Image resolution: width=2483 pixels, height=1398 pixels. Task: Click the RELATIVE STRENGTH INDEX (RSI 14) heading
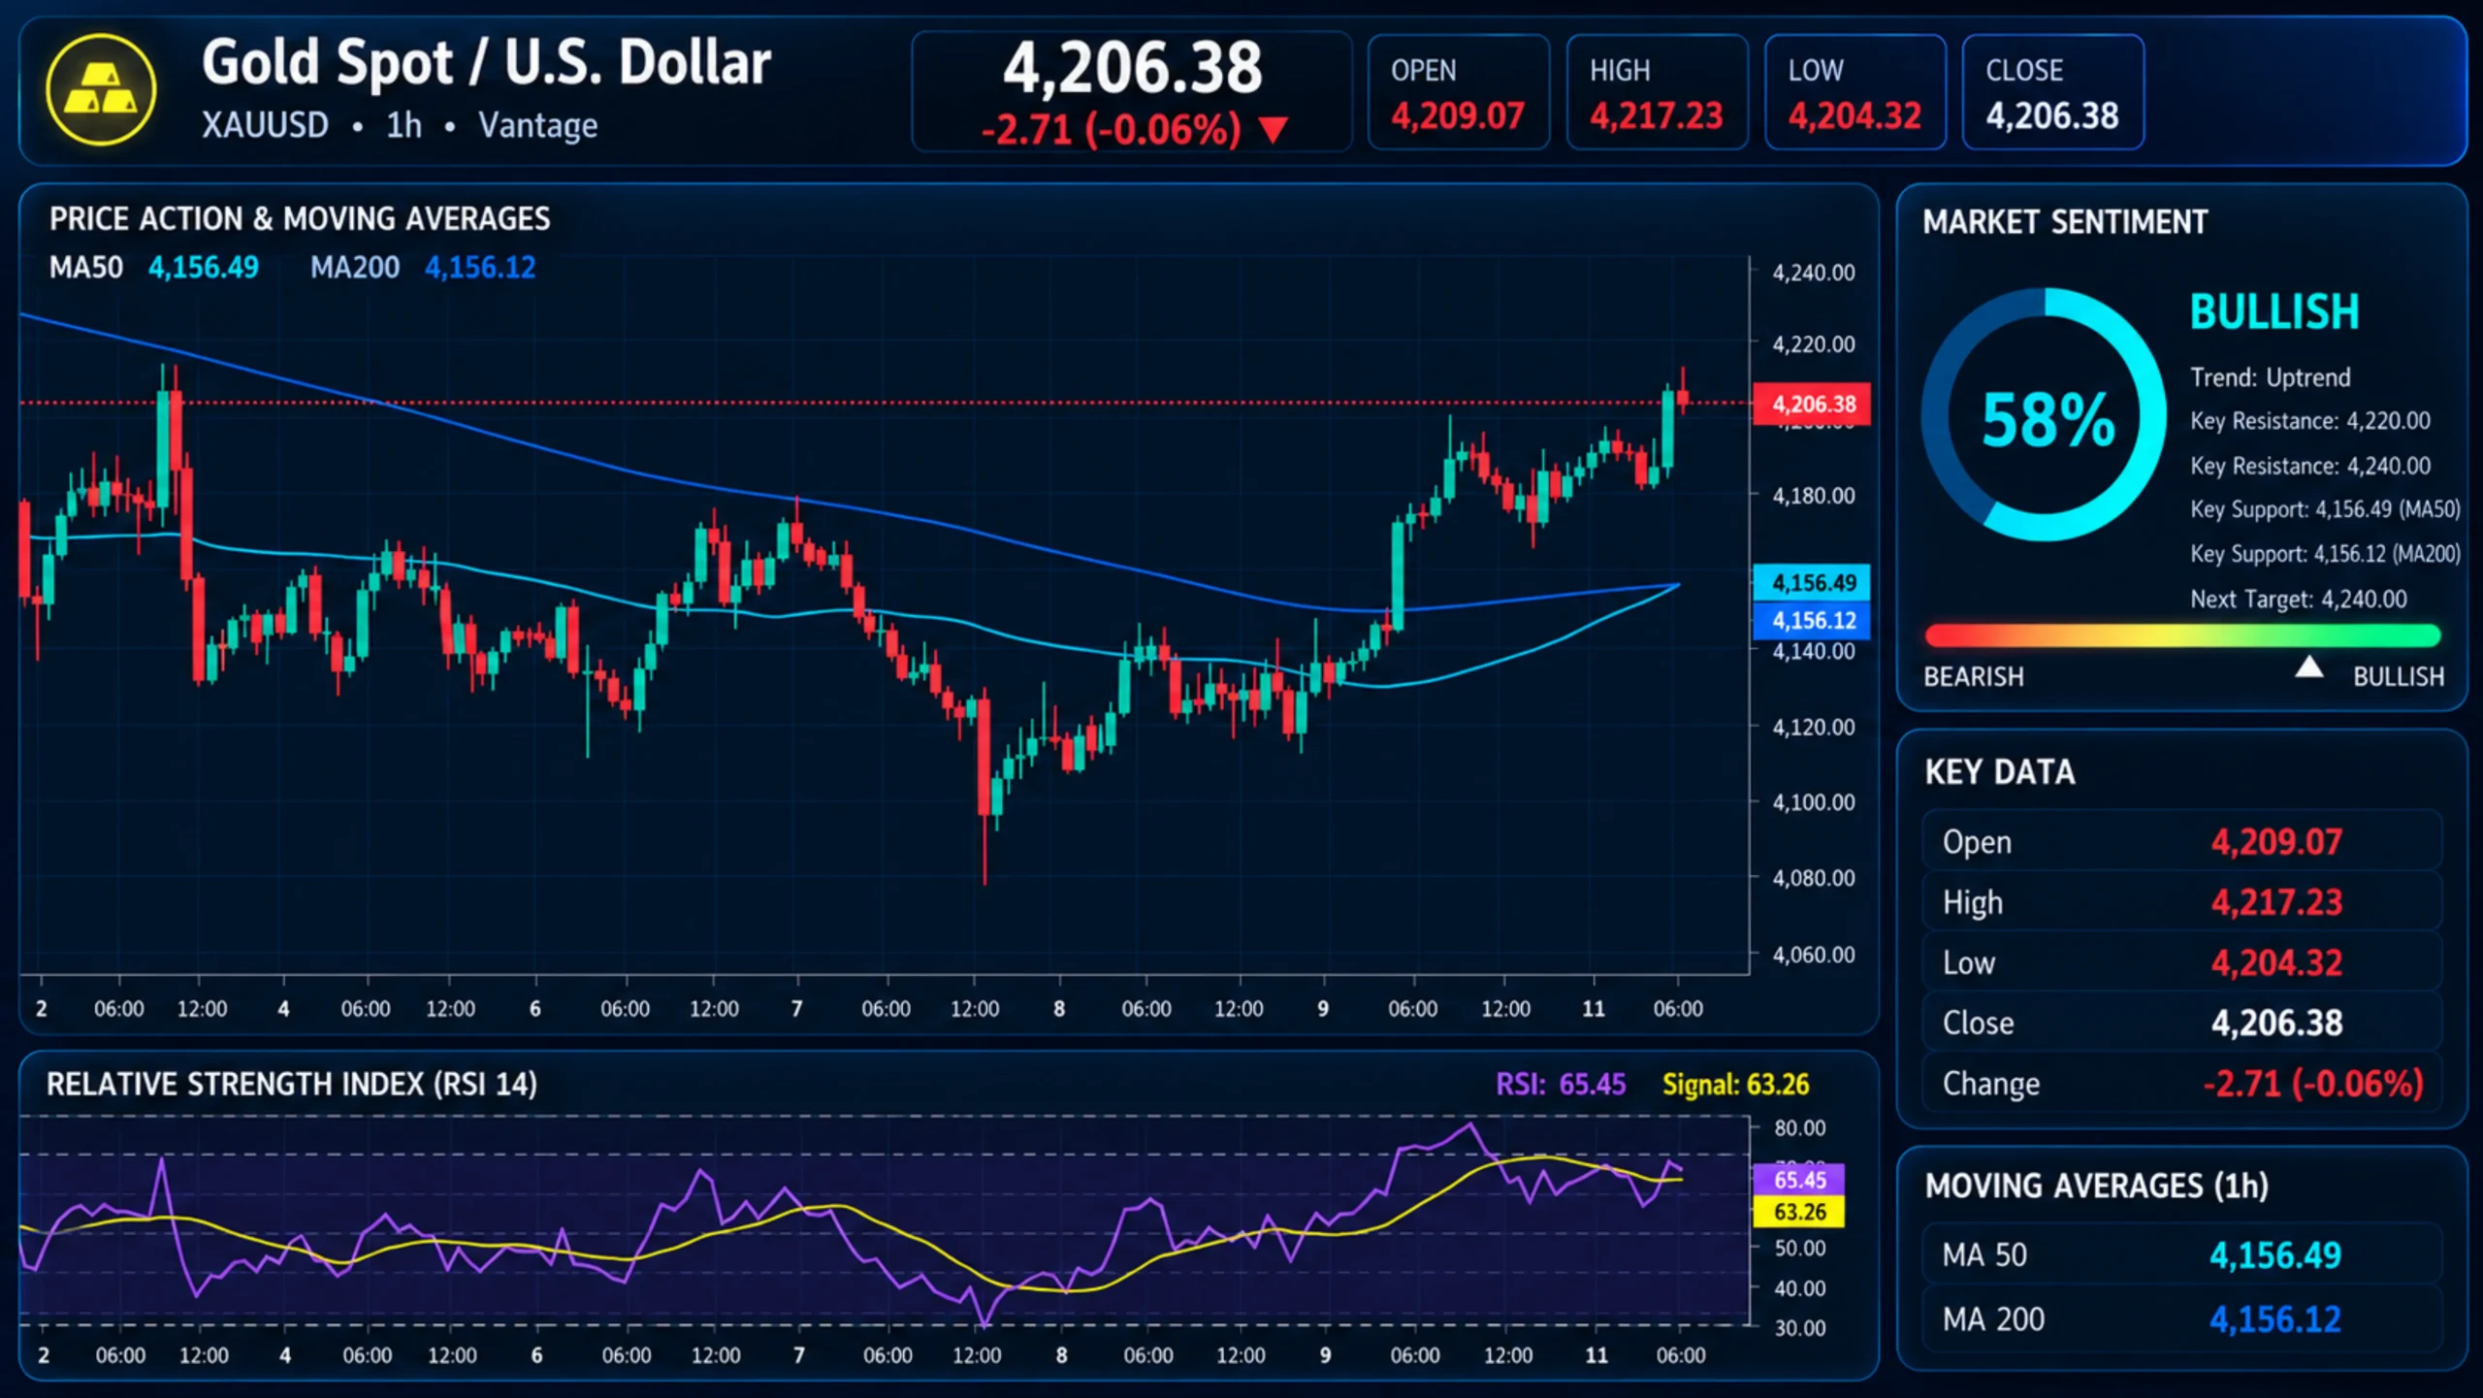point(291,1084)
